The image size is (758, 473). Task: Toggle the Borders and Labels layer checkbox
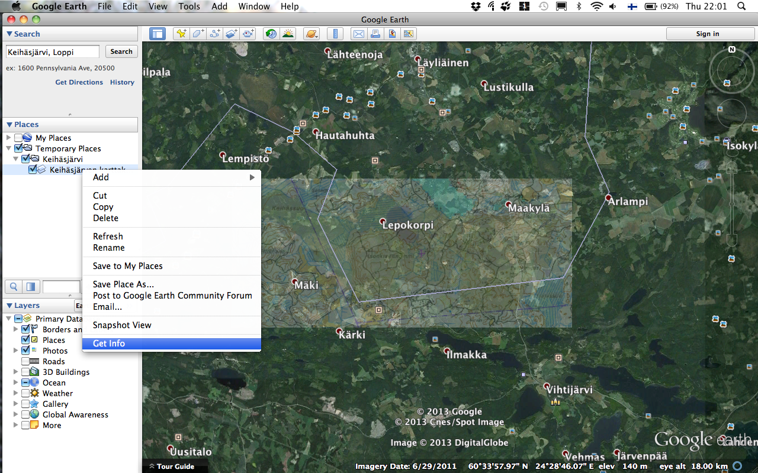click(25, 329)
